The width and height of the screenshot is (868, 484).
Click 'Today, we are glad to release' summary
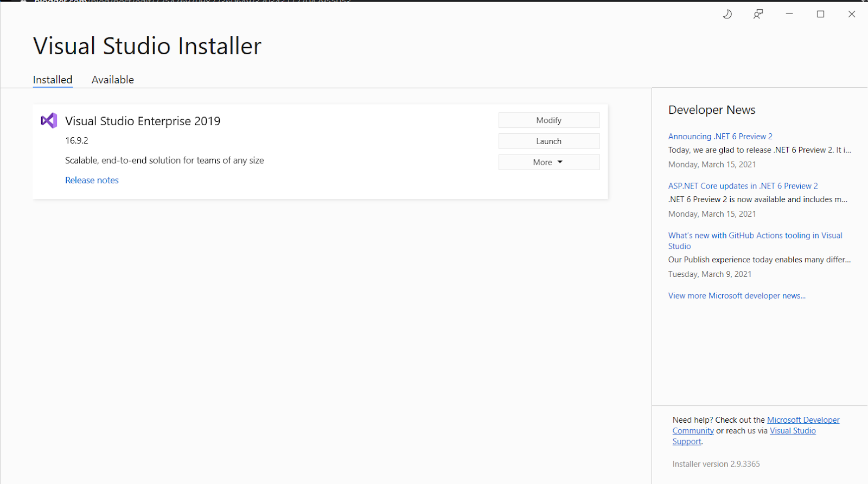tap(759, 150)
